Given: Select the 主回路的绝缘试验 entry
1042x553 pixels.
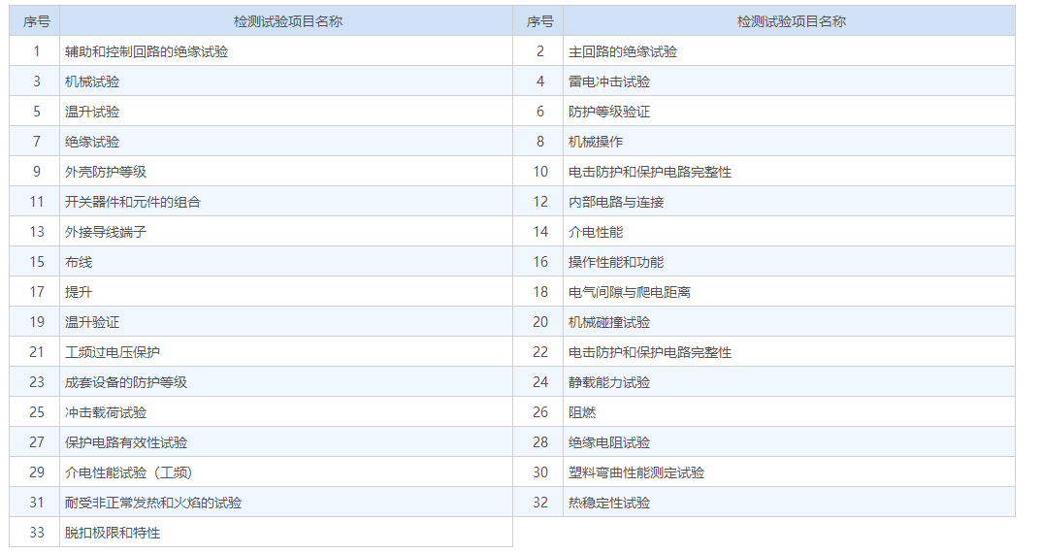Looking at the screenshot, I should pos(623,51).
